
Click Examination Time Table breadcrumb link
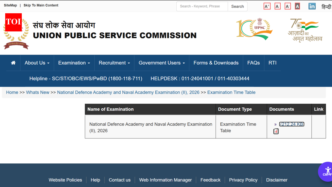pyautogui.click(x=231, y=92)
